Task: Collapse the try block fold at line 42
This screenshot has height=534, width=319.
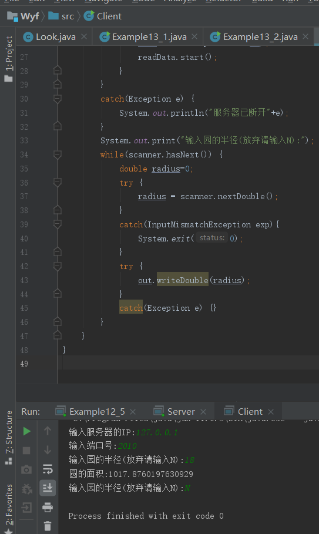Action: tap(57, 266)
